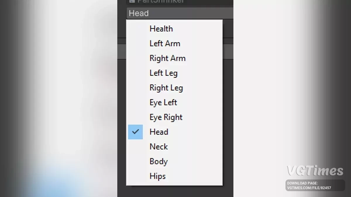Choose the Left Arm option

165,43
